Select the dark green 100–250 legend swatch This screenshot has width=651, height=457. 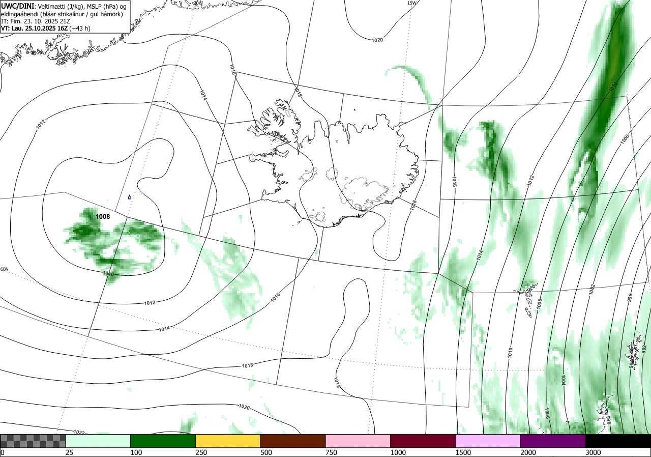tap(163, 441)
